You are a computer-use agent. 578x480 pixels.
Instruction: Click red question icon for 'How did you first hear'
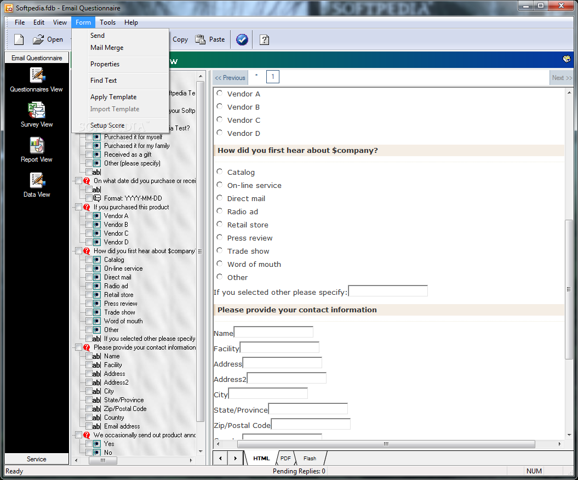[87, 251]
